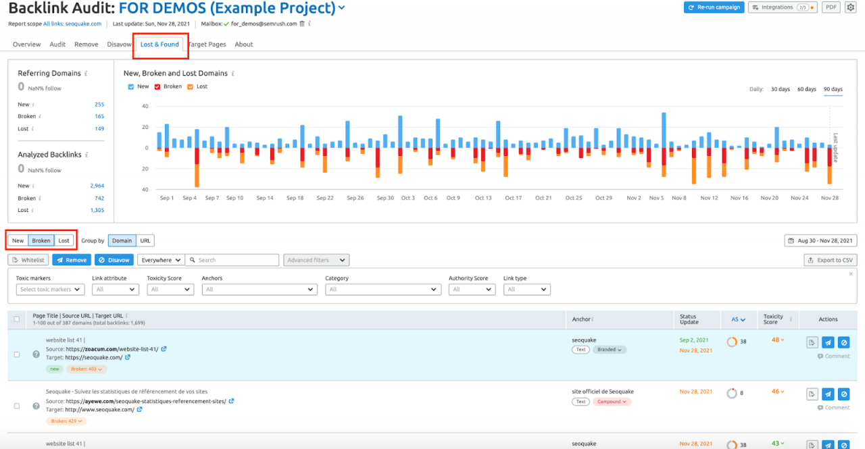Send ayewe.com backlink to Remove list
The height and width of the screenshot is (449, 865).
pyautogui.click(x=828, y=394)
